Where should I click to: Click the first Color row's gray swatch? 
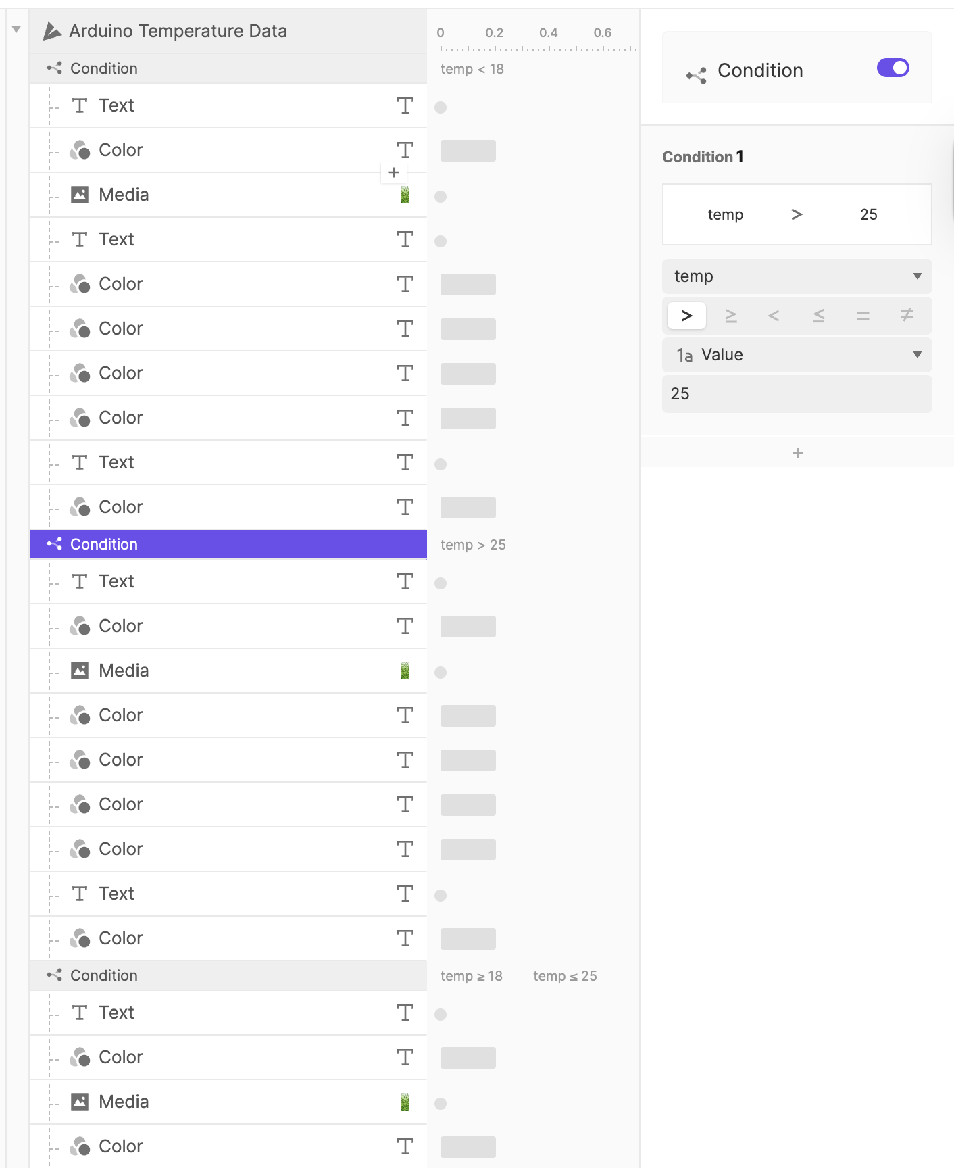click(468, 151)
